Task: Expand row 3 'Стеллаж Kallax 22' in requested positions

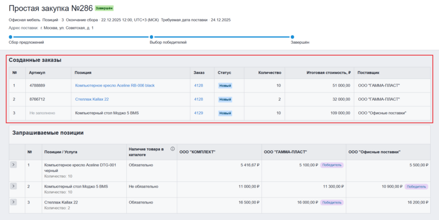Action: coord(14,202)
